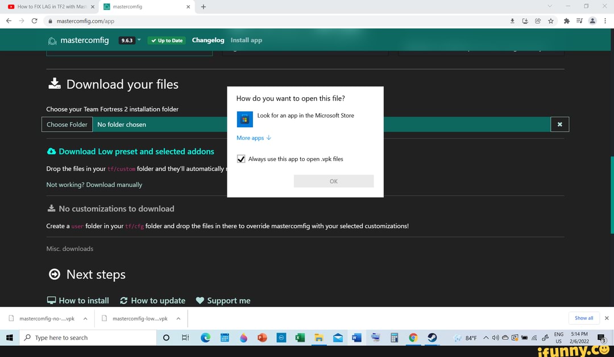614x357 pixels.
Task: Open the Chrome three-dot menu
Action: click(x=604, y=20)
